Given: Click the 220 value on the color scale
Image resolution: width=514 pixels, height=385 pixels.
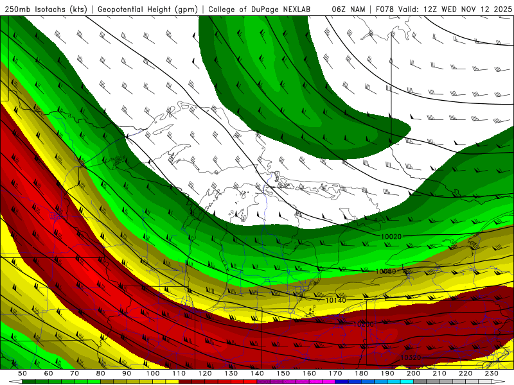Looking at the screenshot, I should click(x=465, y=373).
